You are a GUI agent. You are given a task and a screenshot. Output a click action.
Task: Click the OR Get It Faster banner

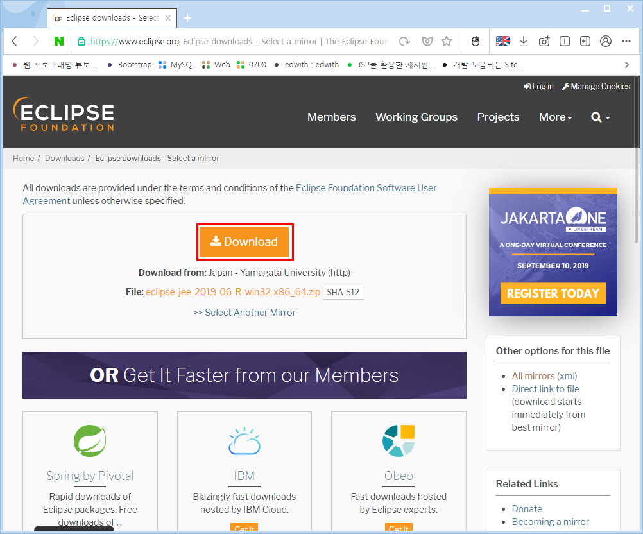point(244,375)
